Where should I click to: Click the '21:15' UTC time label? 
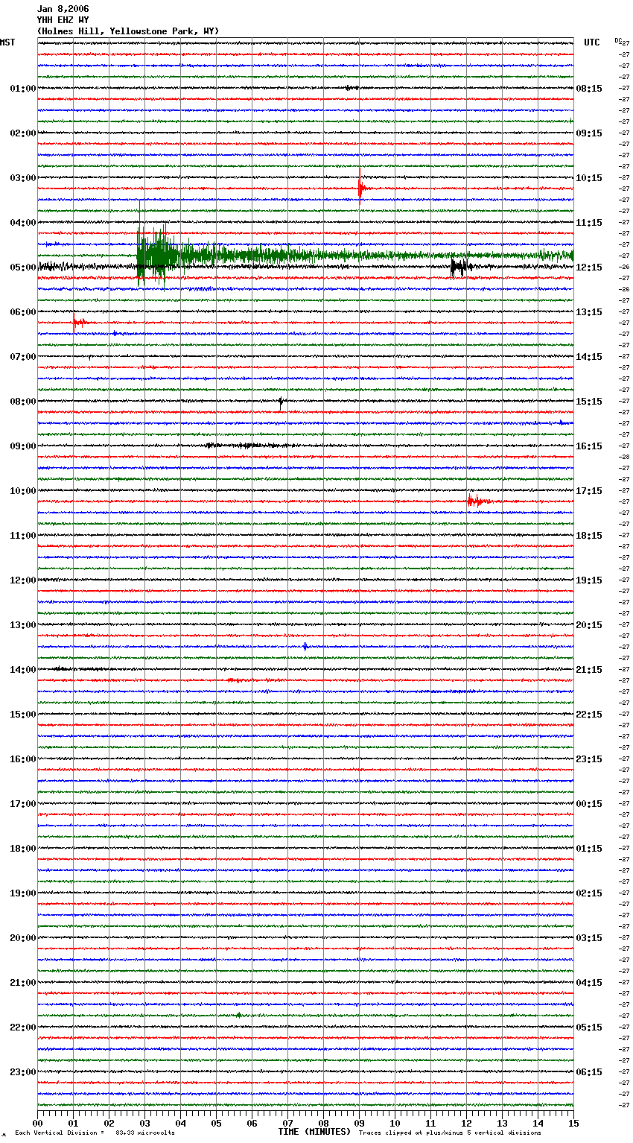[589, 670]
